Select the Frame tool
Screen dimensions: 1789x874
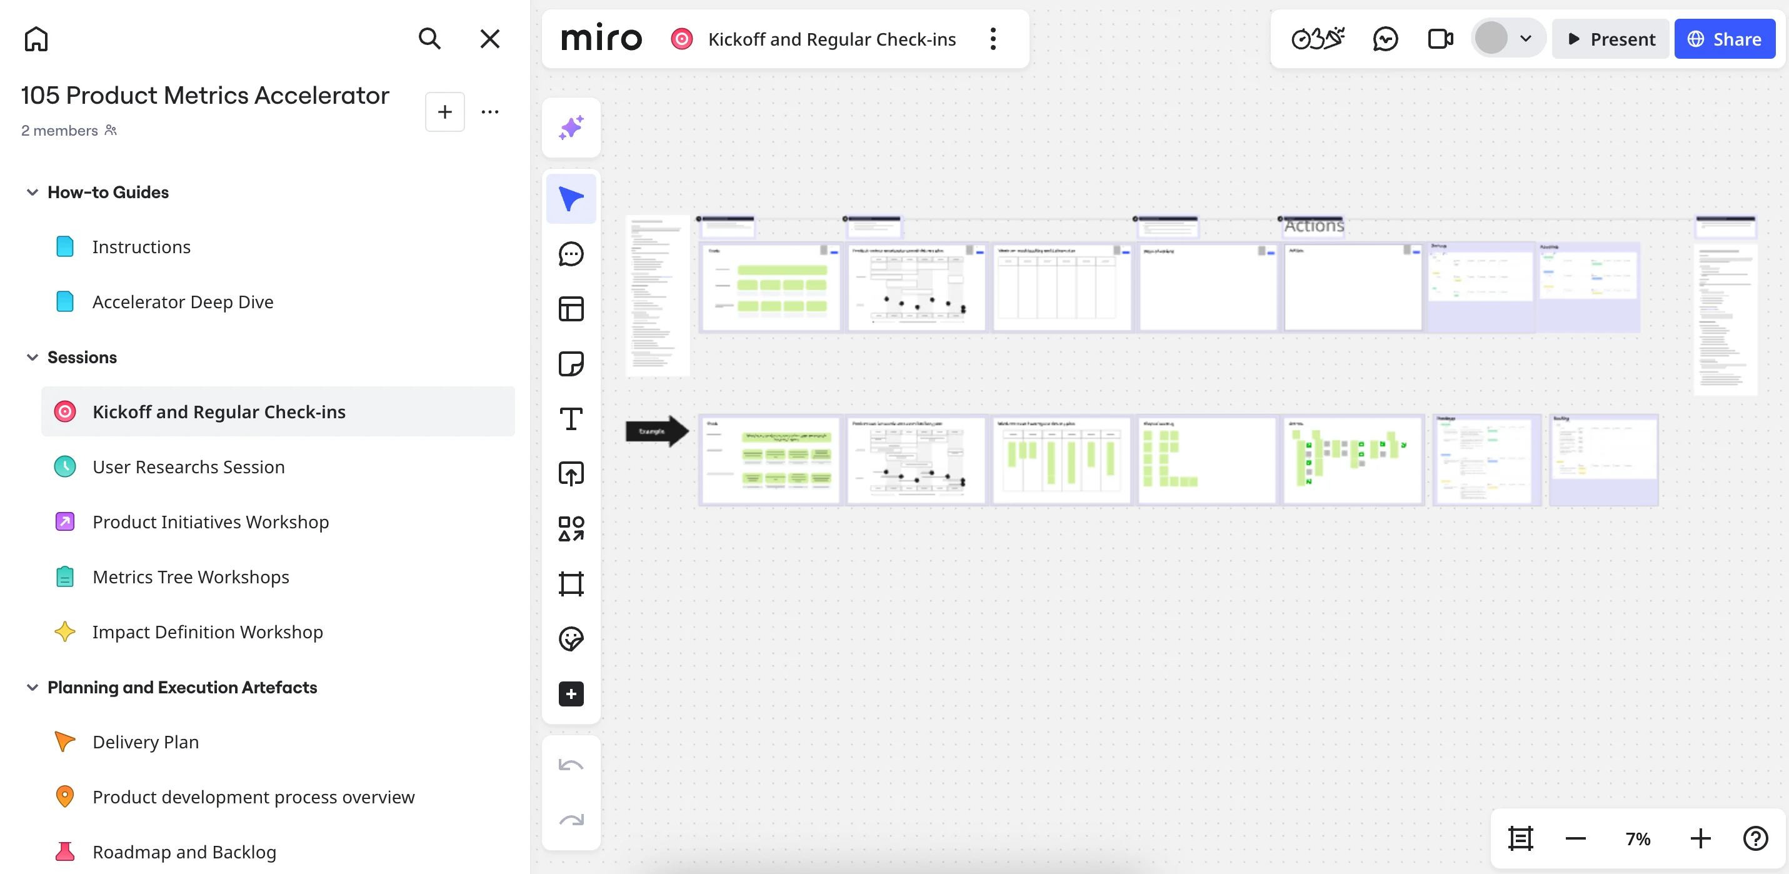(571, 583)
